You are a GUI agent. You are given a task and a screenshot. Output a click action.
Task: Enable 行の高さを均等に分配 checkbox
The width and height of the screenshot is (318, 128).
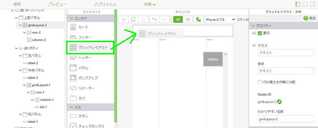pyautogui.click(x=260, y=82)
